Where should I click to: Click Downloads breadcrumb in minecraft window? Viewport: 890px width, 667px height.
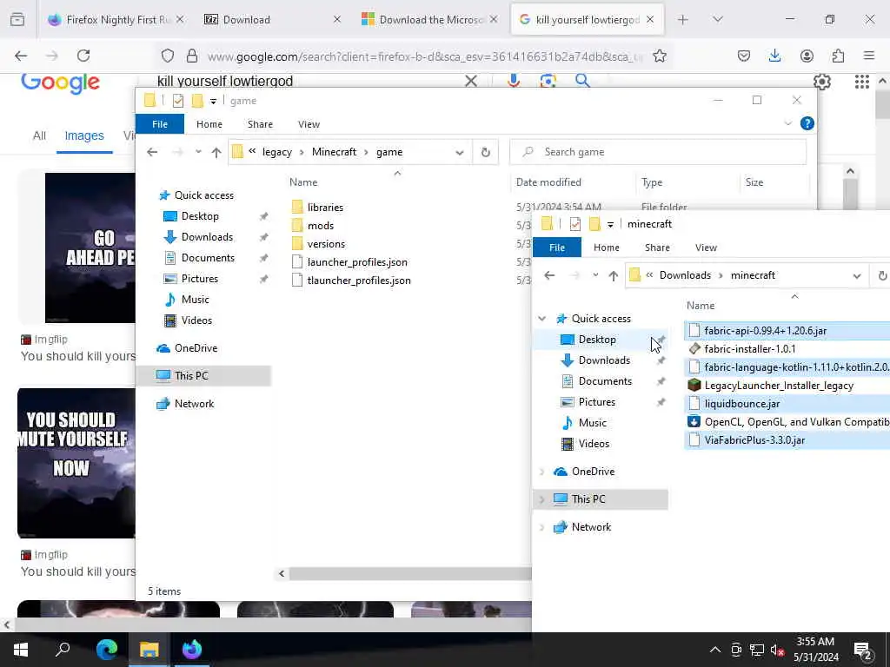685,275
